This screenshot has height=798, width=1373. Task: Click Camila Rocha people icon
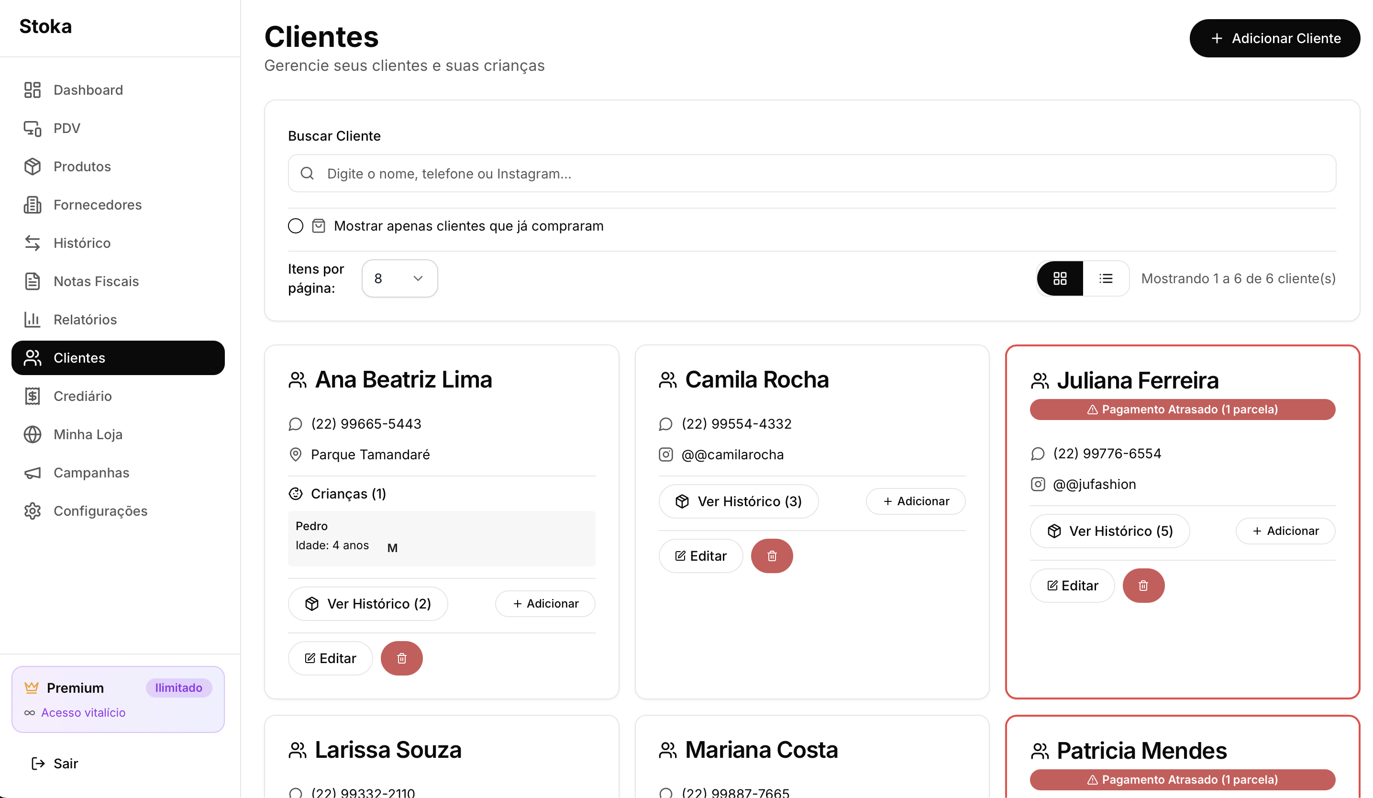(x=667, y=380)
